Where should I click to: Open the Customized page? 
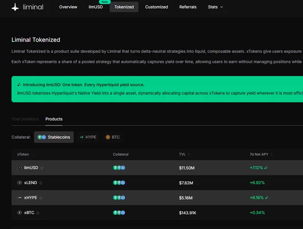156,7
